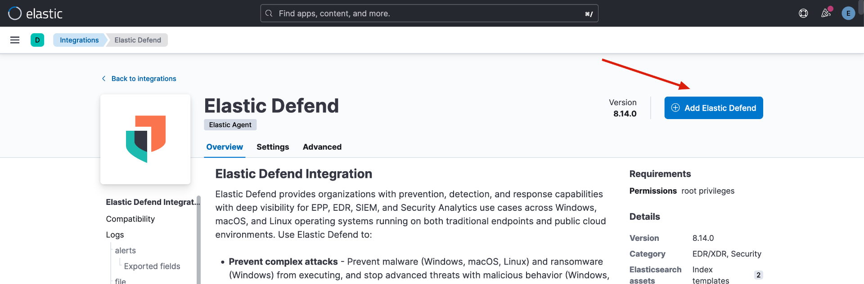Image resolution: width=864 pixels, height=284 pixels.
Task: Jump to Elastic Defend Integration section
Action: (x=153, y=202)
